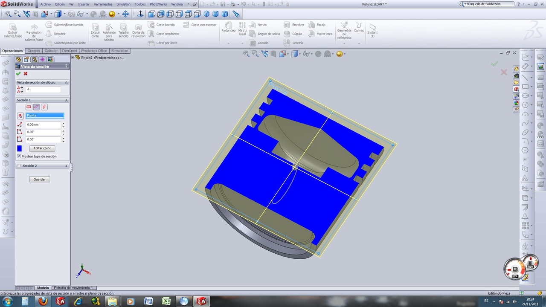Image resolution: width=546 pixels, height=307 pixels.
Task: Click the Editar color button
Action: point(42,148)
